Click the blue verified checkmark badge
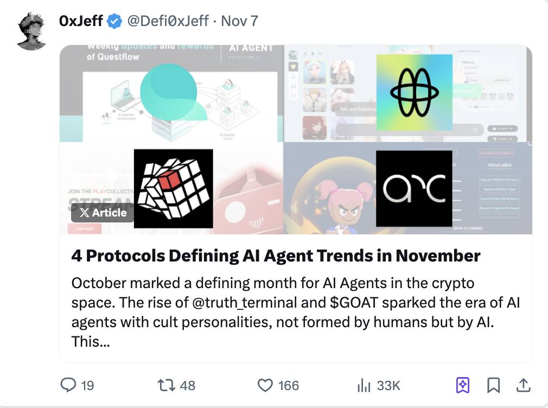 tap(114, 21)
